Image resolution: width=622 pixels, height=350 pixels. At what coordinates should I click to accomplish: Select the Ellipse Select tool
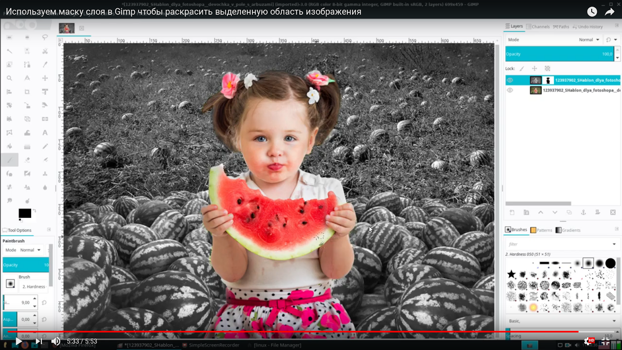[27, 37]
